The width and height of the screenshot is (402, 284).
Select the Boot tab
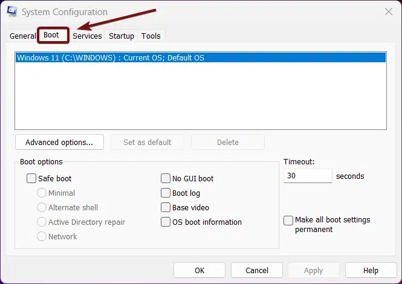click(53, 35)
